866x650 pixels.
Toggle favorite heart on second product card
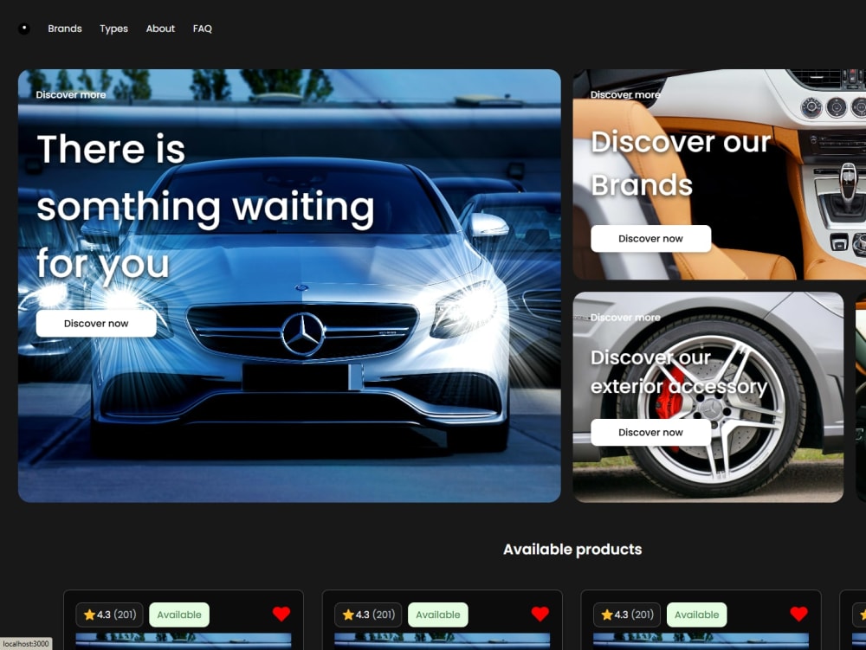540,615
